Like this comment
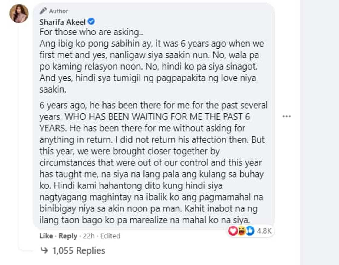 pyautogui.click(x=46, y=236)
